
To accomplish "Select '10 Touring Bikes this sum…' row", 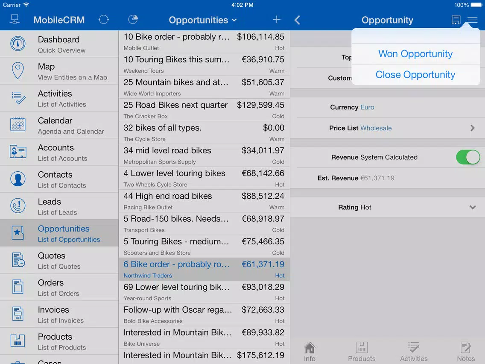I will pyautogui.click(x=204, y=65).
